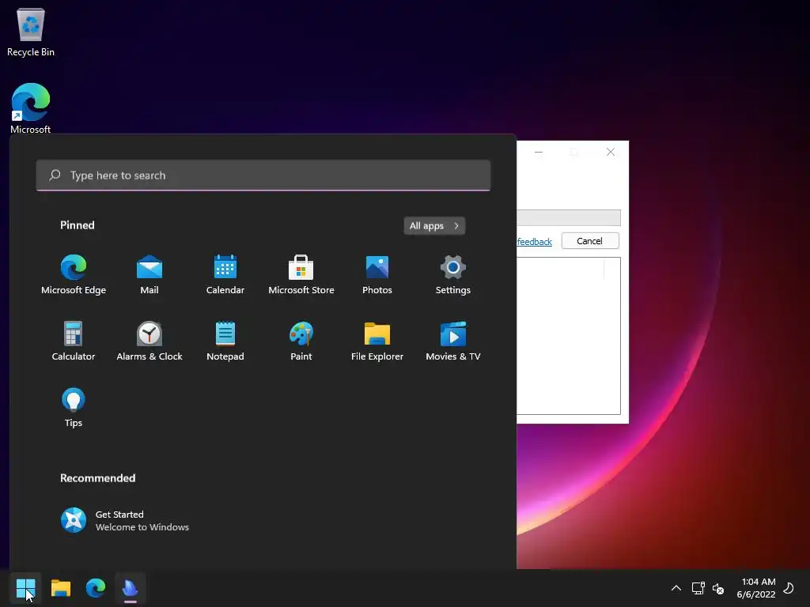Screen dimensions: 810x607
Task: Open Alarms & Clock
Action: pyautogui.click(x=150, y=341)
